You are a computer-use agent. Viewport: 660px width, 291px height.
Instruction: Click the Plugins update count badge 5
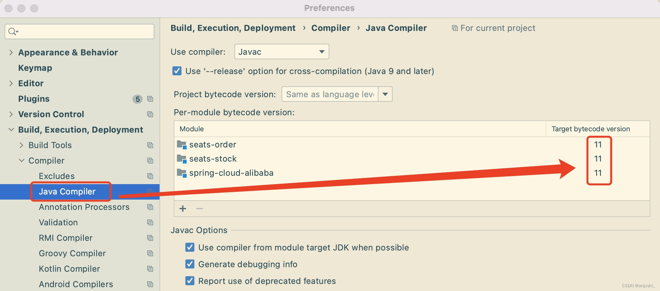[x=138, y=99]
